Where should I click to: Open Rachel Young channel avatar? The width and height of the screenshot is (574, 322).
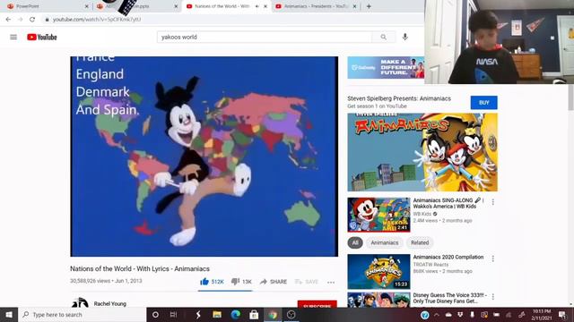[x=80, y=303]
